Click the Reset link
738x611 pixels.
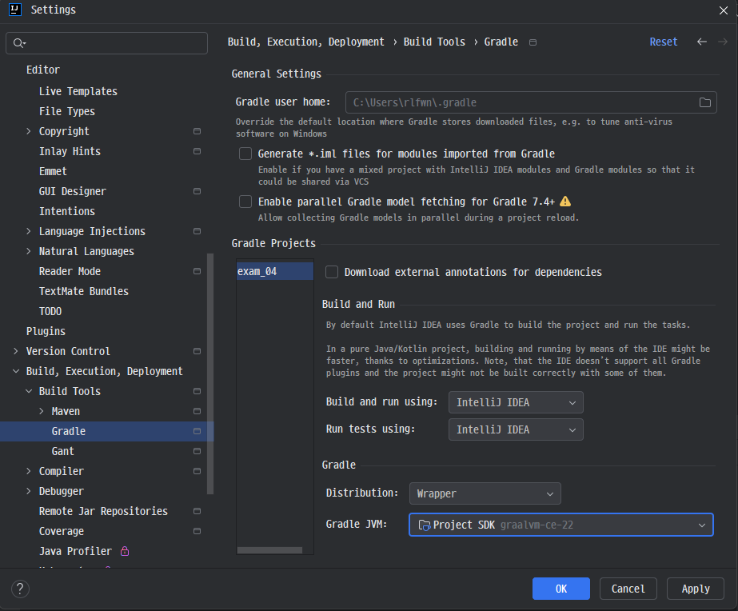click(x=663, y=42)
